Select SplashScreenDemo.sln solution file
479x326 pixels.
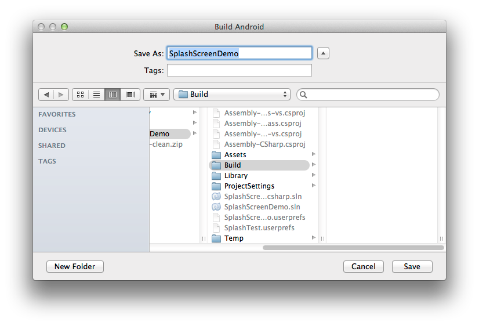(x=262, y=207)
